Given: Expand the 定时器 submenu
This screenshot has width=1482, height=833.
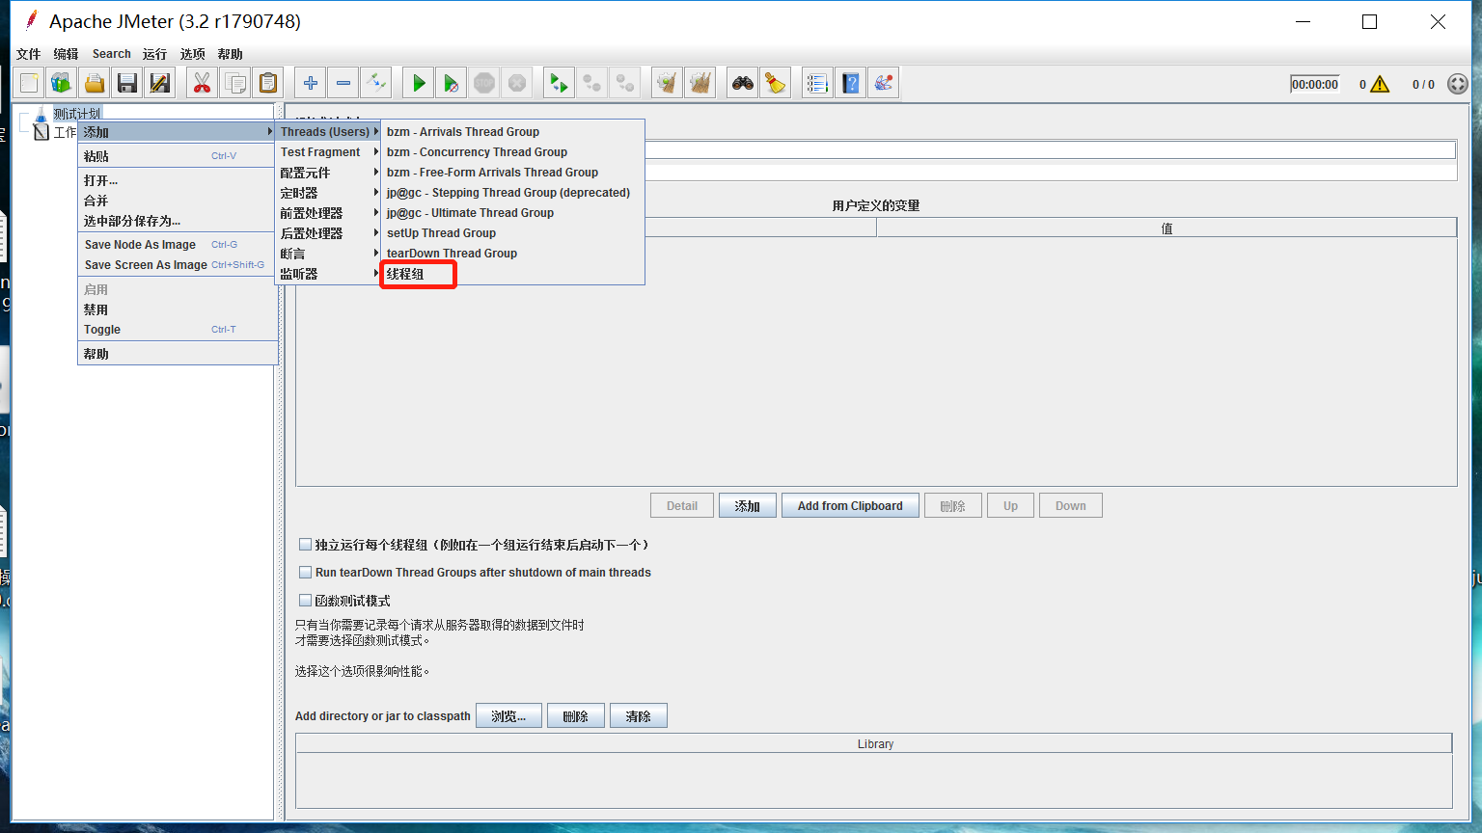Looking at the screenshot, I should 328,193.
